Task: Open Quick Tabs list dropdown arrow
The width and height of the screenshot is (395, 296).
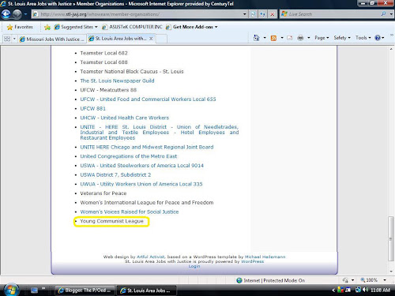Action: [14, 39]
